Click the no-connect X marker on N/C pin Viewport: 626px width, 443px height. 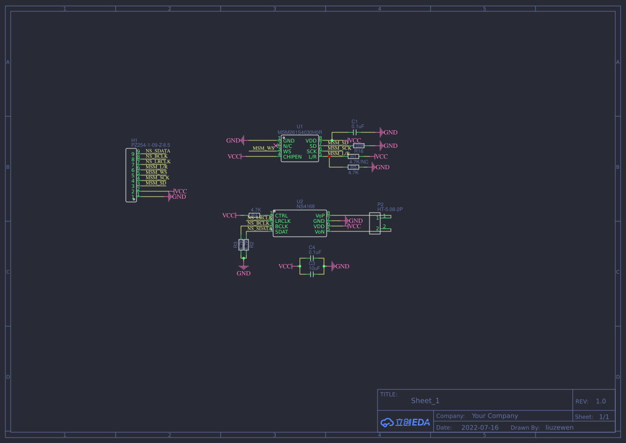276,146
